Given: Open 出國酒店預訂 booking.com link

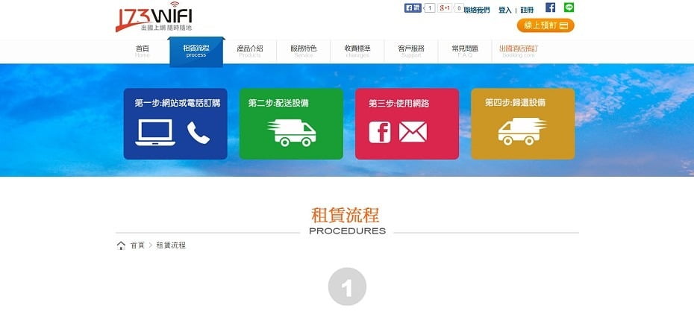Looking at the screenshot, I should [518, 51].
